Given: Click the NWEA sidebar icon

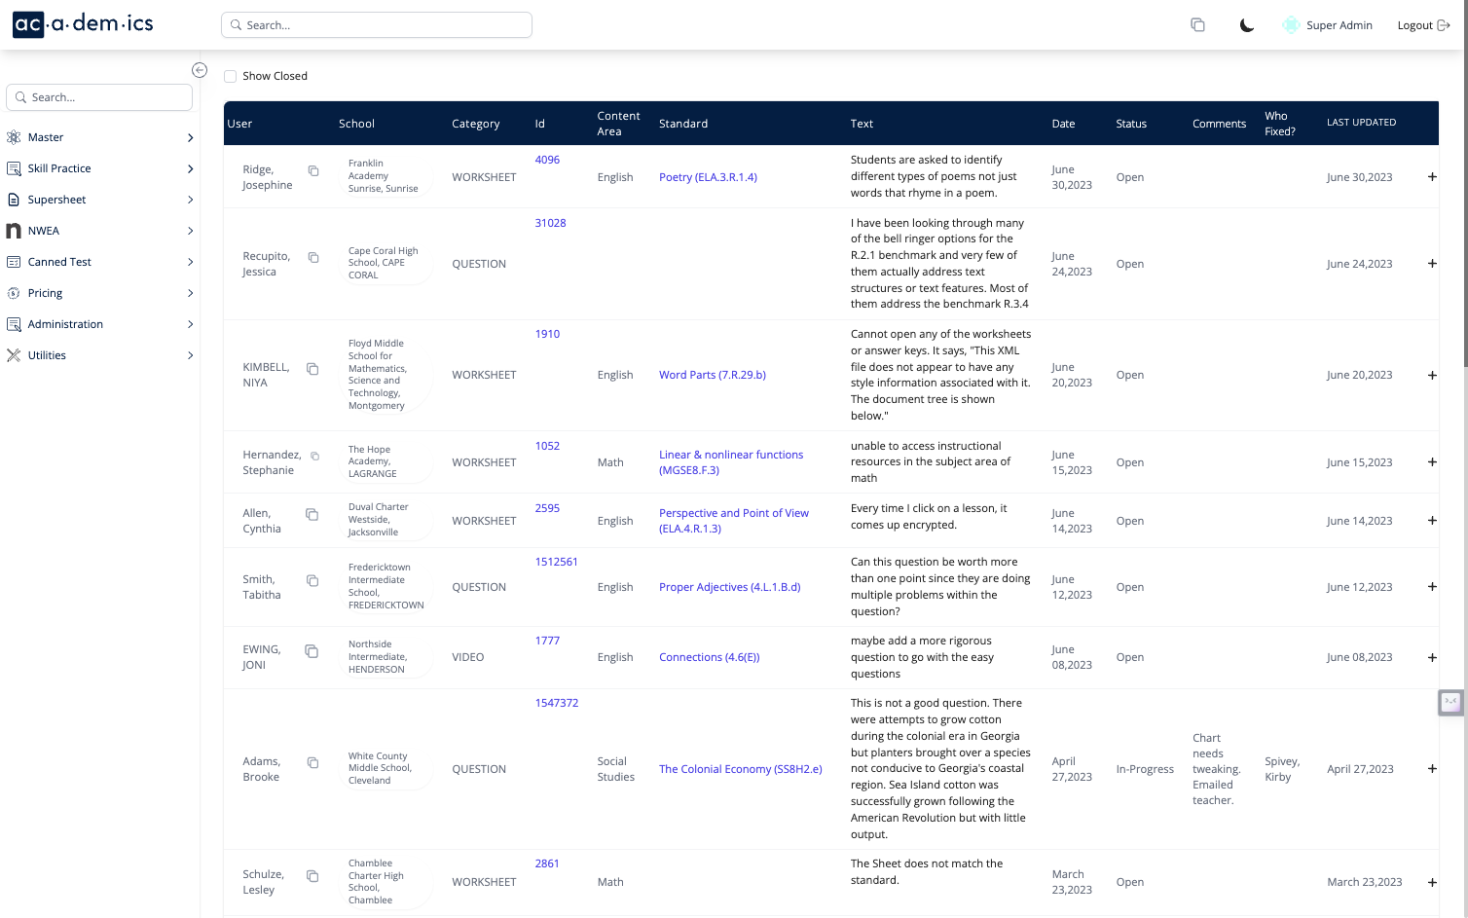Looking at the screenshot, I should pyautogui.click(x=14, y=231).
